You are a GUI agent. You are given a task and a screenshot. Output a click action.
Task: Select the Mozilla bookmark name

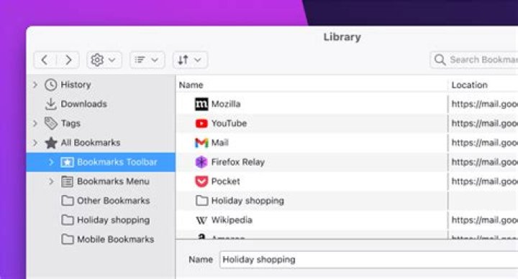click(x=226, y=104)
